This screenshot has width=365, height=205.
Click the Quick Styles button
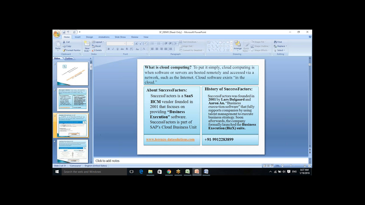(x=246, y=46)
